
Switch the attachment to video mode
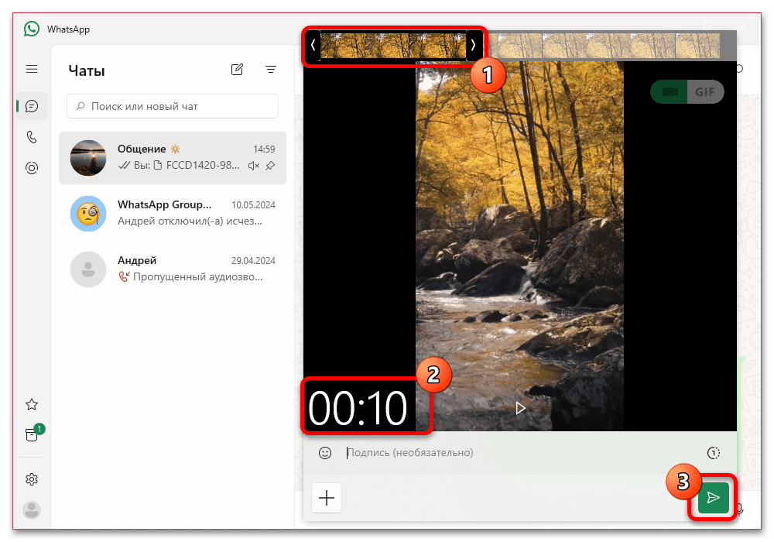tap(669, 92)
